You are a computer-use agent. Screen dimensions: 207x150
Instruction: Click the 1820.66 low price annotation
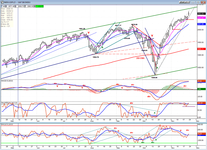click(154, 78)
